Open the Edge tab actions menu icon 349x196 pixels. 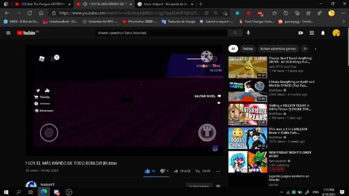pyautogui.click(x=6, y=4)
